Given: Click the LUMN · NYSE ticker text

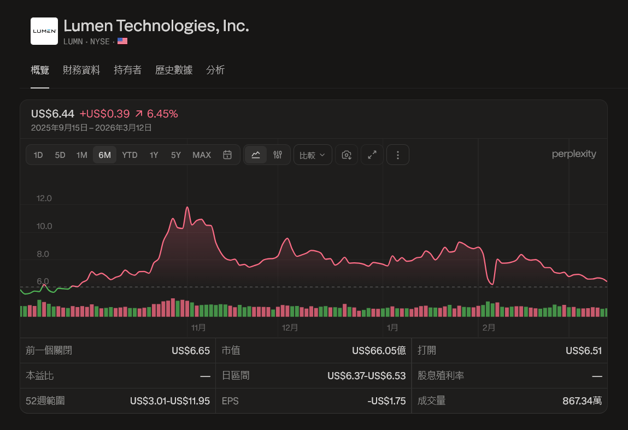Looking at the screenshot, I should (x=86, y=41).
